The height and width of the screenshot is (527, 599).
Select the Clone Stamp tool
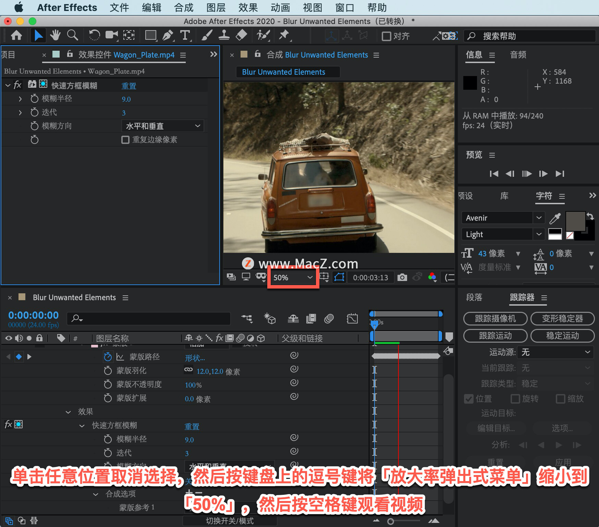(224, 35)
